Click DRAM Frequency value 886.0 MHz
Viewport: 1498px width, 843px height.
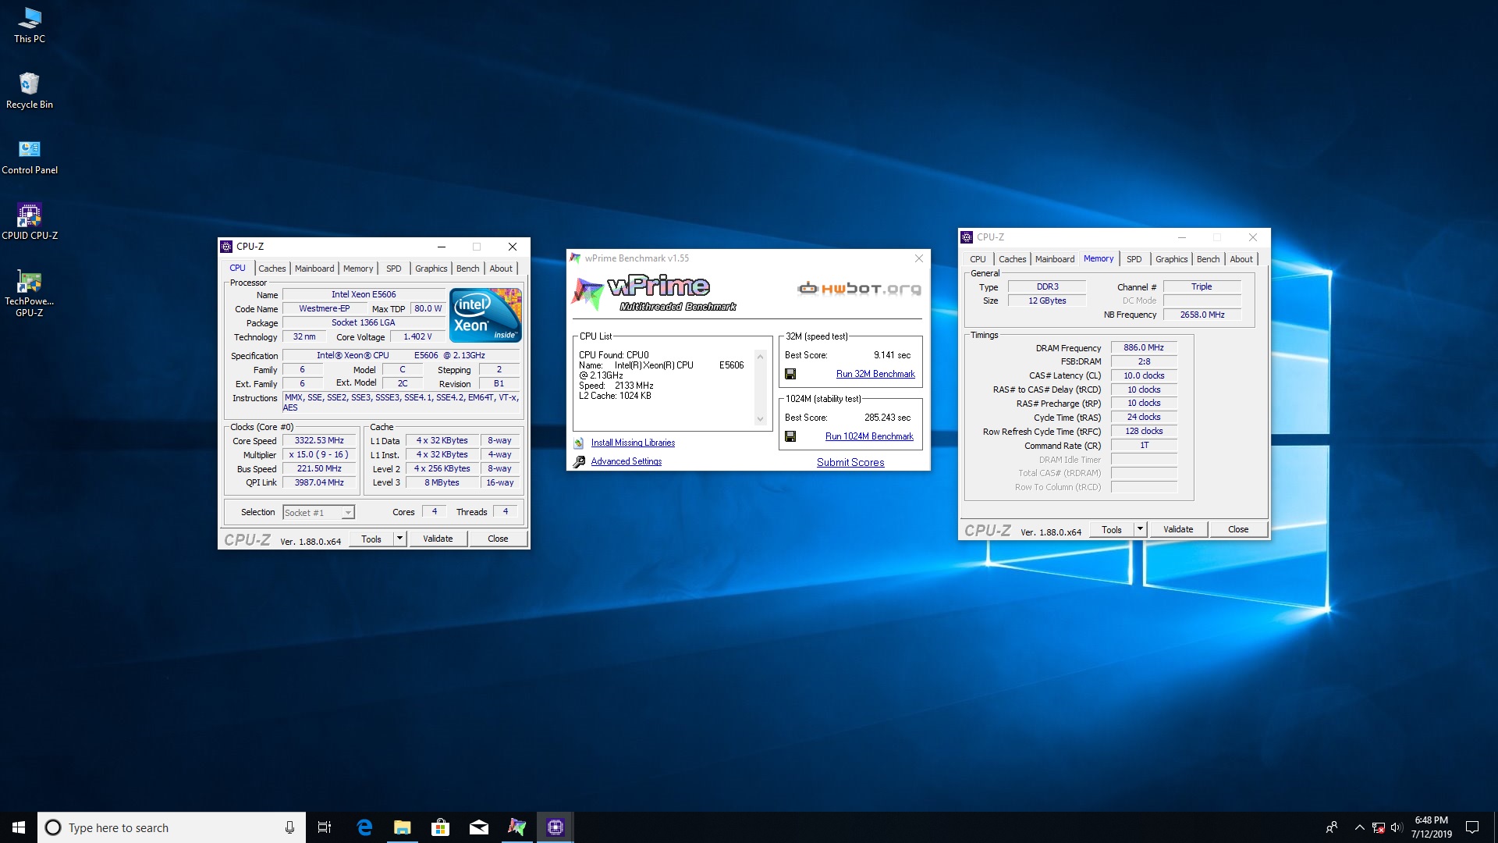[1144, 347]
